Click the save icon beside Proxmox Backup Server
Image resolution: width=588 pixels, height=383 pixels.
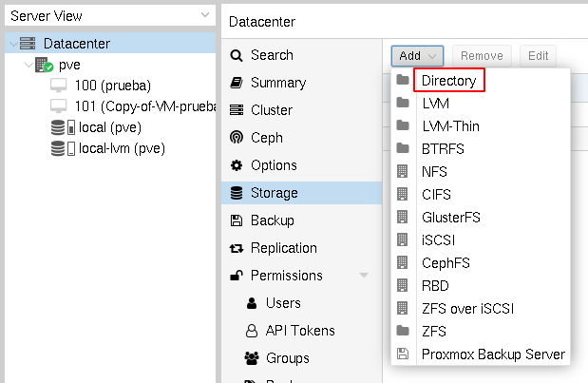coord(403,354)
